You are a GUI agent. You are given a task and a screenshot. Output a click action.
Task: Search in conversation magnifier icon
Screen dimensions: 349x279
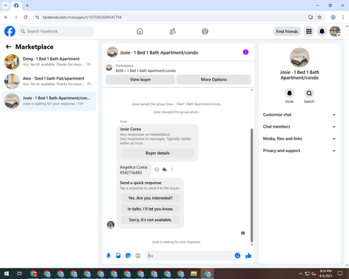309,93
